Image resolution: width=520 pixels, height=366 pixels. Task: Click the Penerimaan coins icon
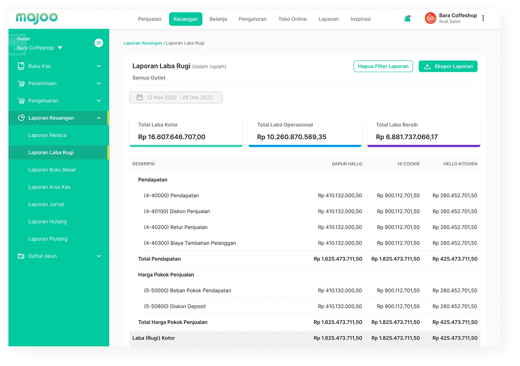pyautogui.click(x=21, y=83)
